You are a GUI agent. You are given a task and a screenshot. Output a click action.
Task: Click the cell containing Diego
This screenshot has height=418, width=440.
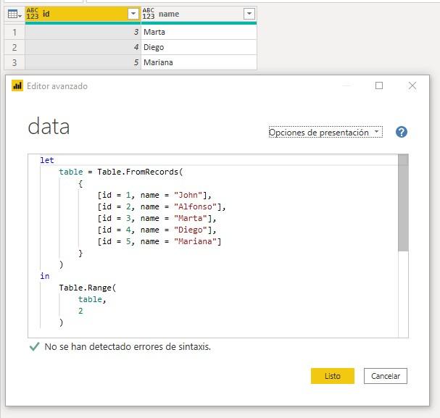coord(198,47)
